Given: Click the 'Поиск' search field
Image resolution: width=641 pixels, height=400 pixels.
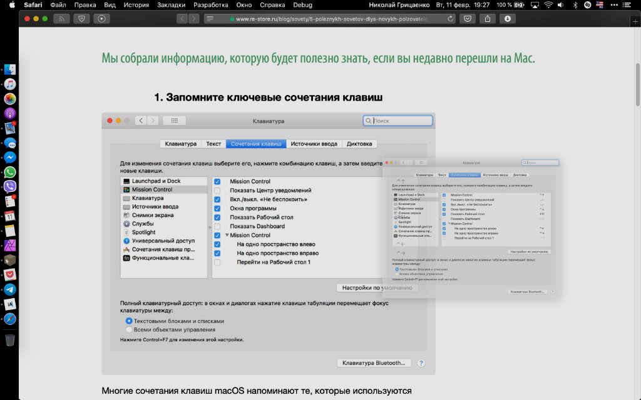Looking at the screenshot, I should coord(398,121).
